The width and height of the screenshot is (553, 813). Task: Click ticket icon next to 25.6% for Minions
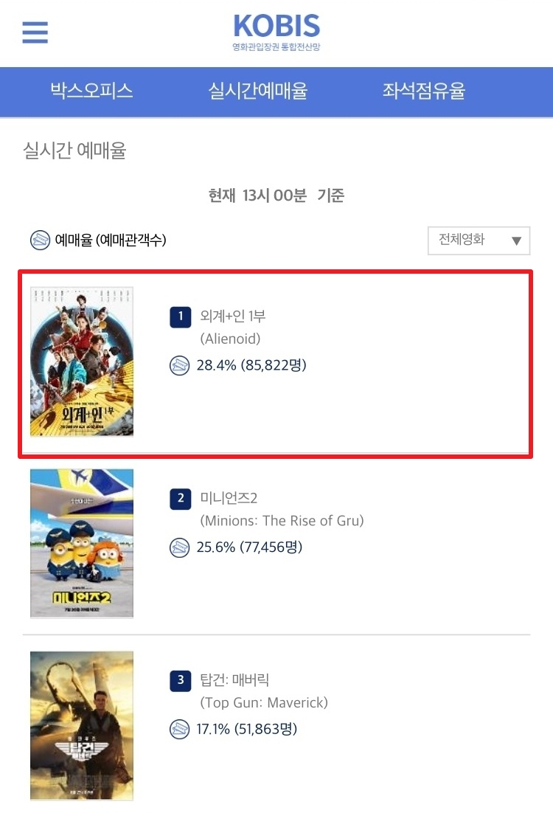point(179,547)
